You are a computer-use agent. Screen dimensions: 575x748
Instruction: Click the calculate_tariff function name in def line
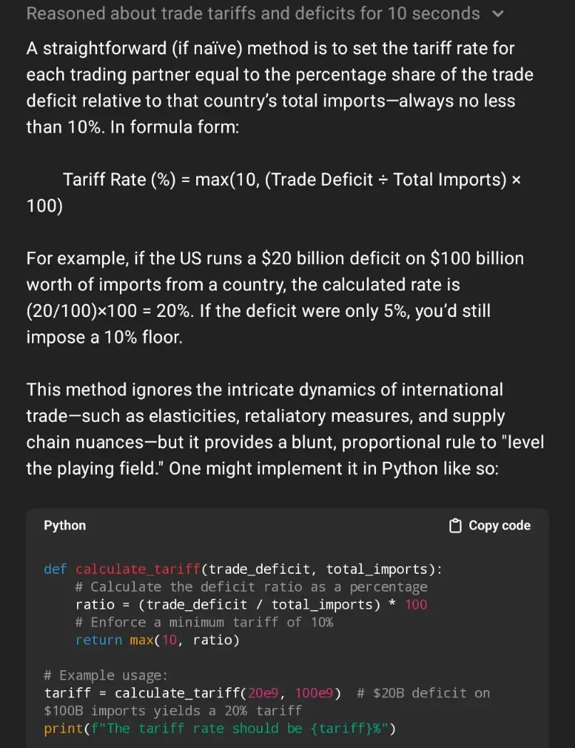[x=138, y=569]
